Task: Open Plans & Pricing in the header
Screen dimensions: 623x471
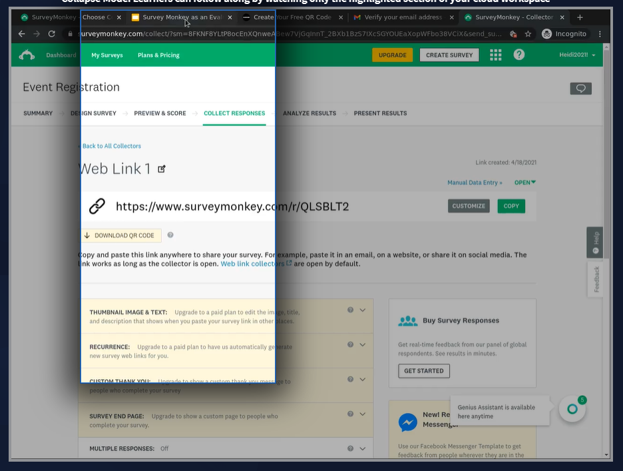Action: (x=158, y=55)
